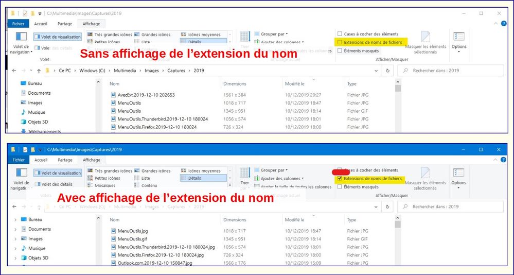The height and width of the screenshot is (275, 514).
Task: Select Icônes moyennes layout in upper window
Action: tap(201, 35)
